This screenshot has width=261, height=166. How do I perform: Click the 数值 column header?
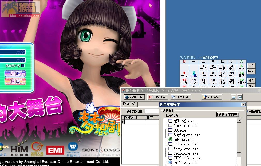152,117
